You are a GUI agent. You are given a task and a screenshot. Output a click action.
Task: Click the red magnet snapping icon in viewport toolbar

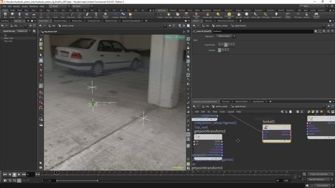click(x=41, y=108)
